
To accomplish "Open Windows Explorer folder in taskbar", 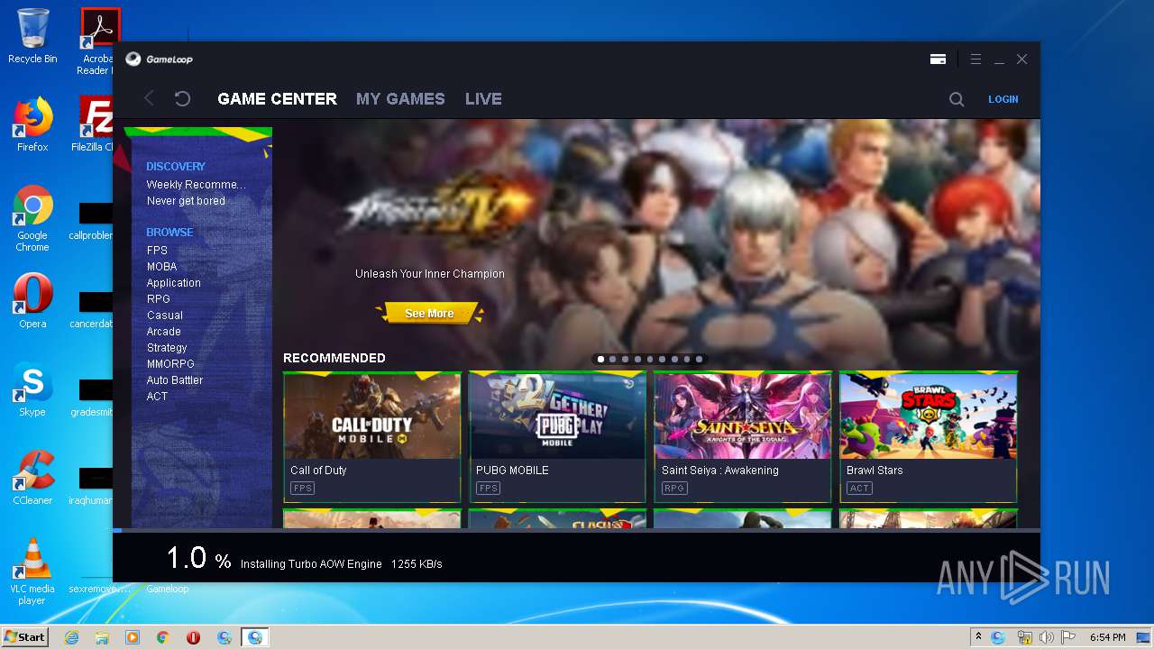I will (x=102, y=637).
